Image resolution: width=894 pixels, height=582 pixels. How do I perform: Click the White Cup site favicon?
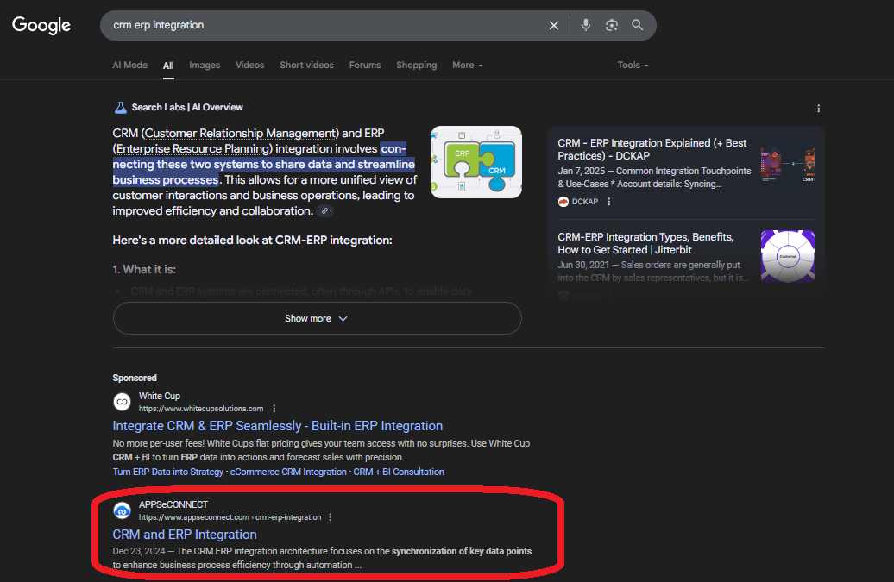click(x=122, y=402)
